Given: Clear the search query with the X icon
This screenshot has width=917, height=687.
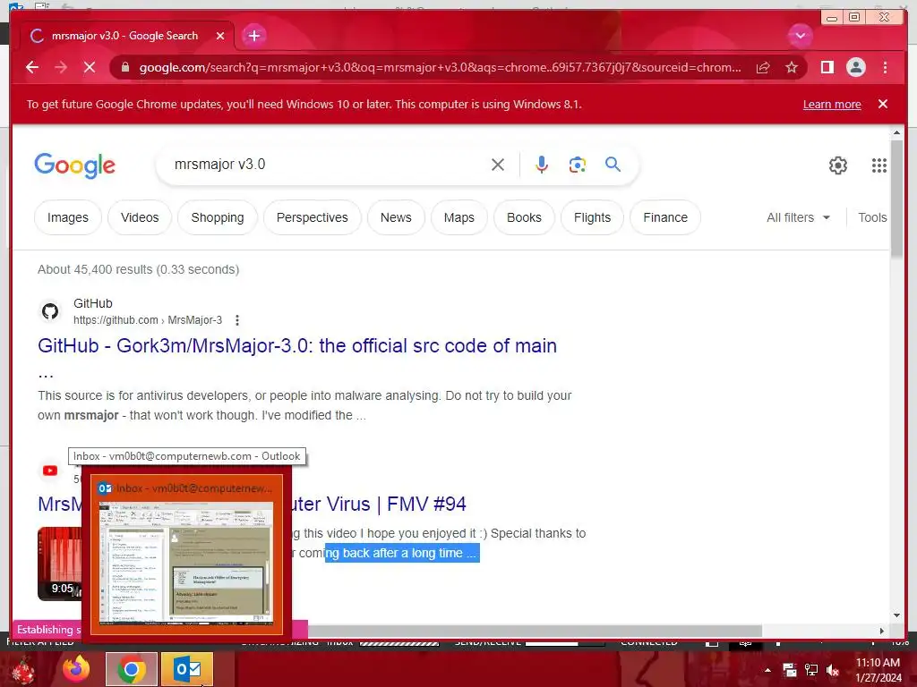Looking at the screenshot, I should [x=498, y=165].
